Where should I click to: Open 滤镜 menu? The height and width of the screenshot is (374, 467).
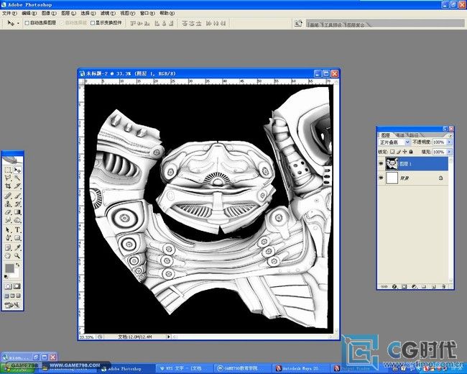pos(108,13)
